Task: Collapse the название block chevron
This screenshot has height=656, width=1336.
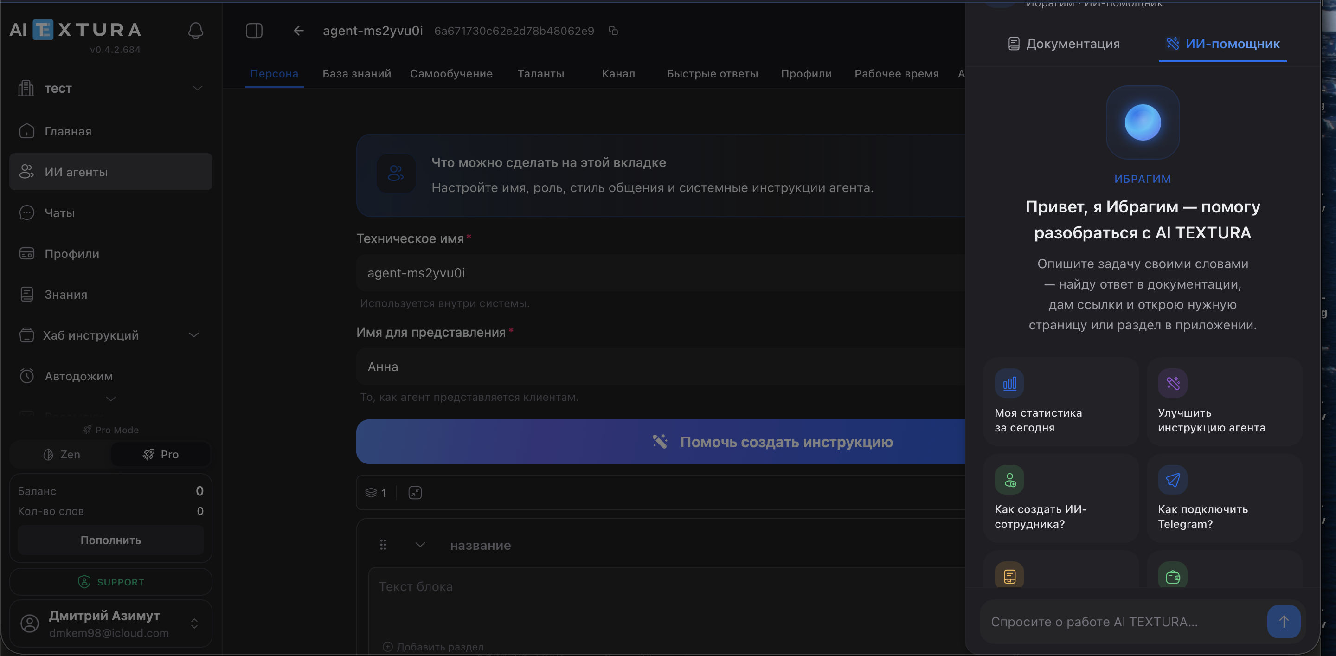Action: pos(420,545)
